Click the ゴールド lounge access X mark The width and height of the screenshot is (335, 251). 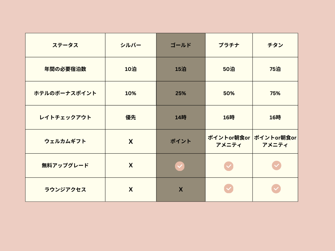[x=181, y=190]
